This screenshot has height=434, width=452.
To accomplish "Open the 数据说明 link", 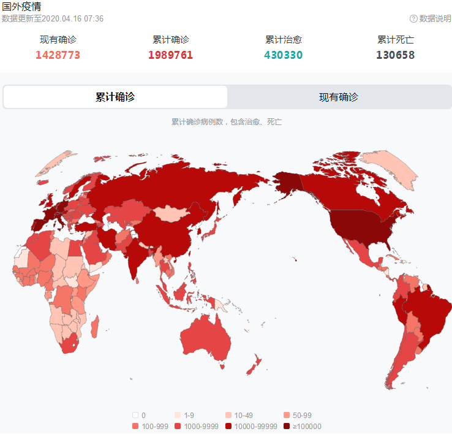I will click(435, 19).
